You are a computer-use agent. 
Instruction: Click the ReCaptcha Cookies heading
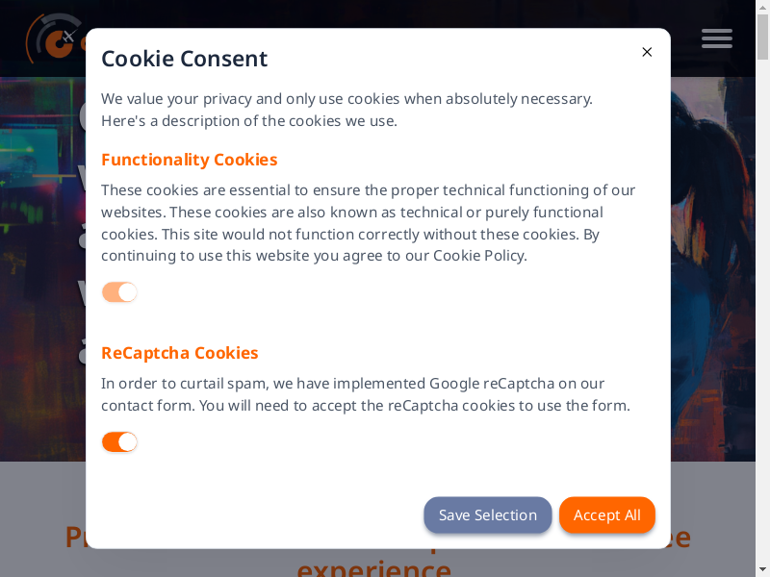pyautogui.click(x=179, y=353)
